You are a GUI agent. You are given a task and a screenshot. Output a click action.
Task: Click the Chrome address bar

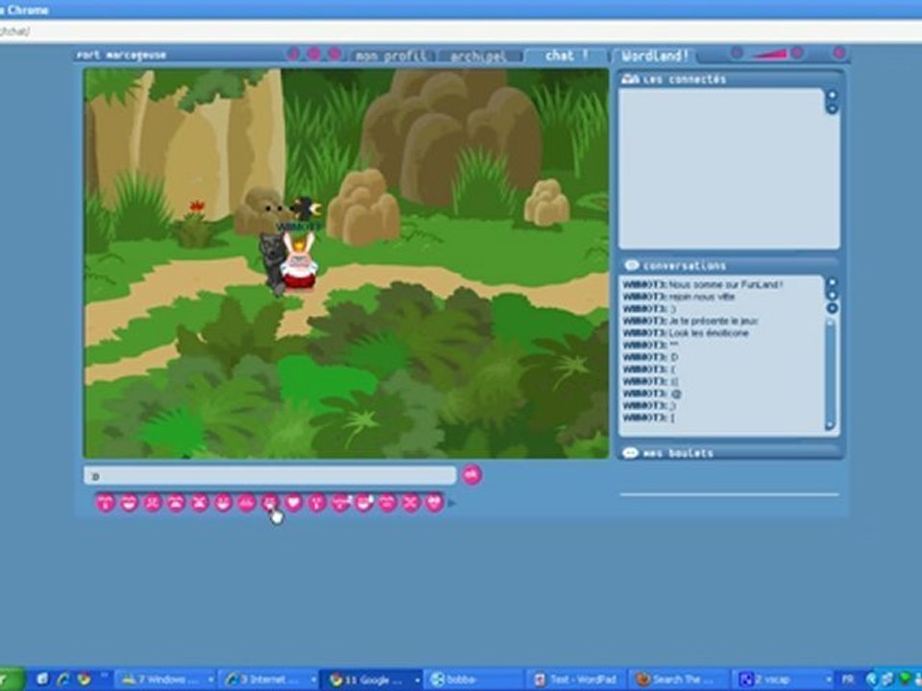coord(461,31)
